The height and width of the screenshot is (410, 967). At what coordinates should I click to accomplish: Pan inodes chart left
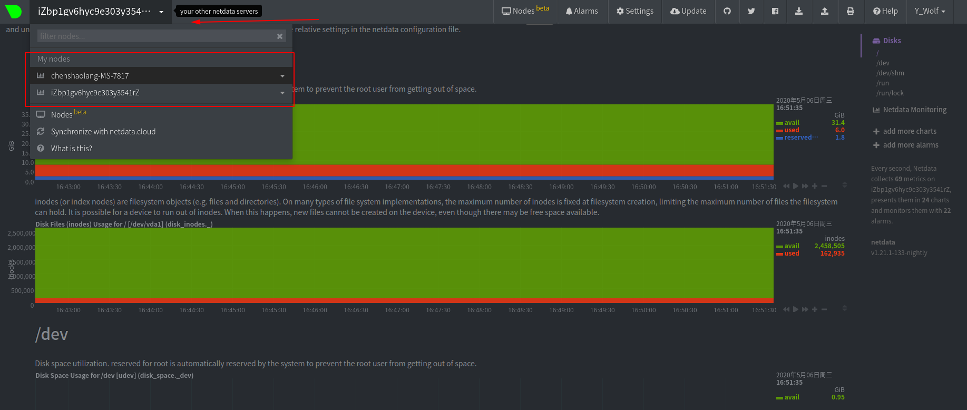point(786,309)
